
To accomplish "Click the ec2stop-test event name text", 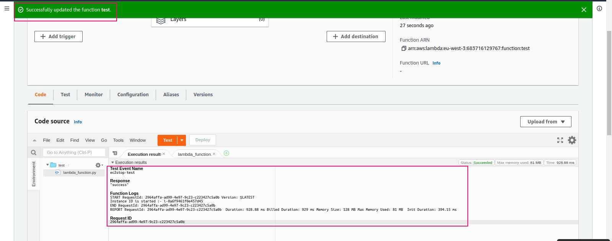I will 122,173.
